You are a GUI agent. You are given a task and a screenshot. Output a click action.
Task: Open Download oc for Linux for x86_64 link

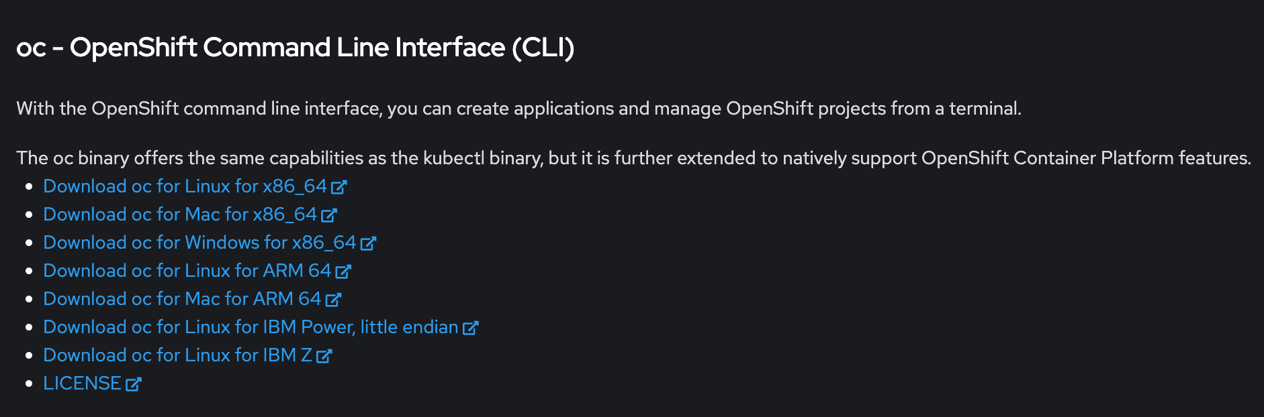pos(185,186)
